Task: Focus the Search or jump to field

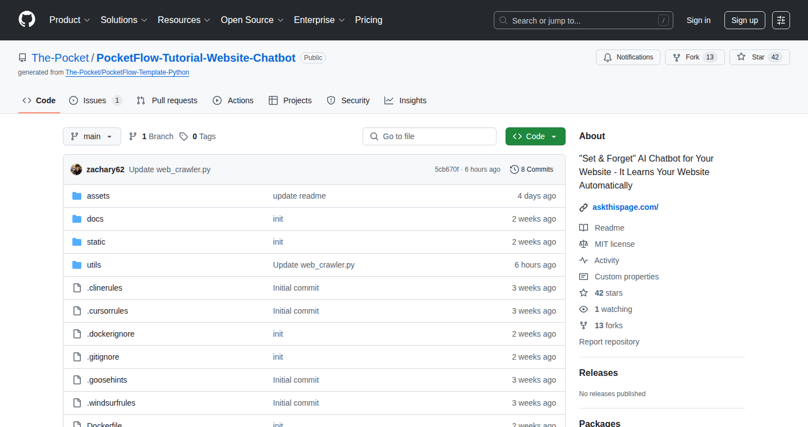Action: pos(584,20)
